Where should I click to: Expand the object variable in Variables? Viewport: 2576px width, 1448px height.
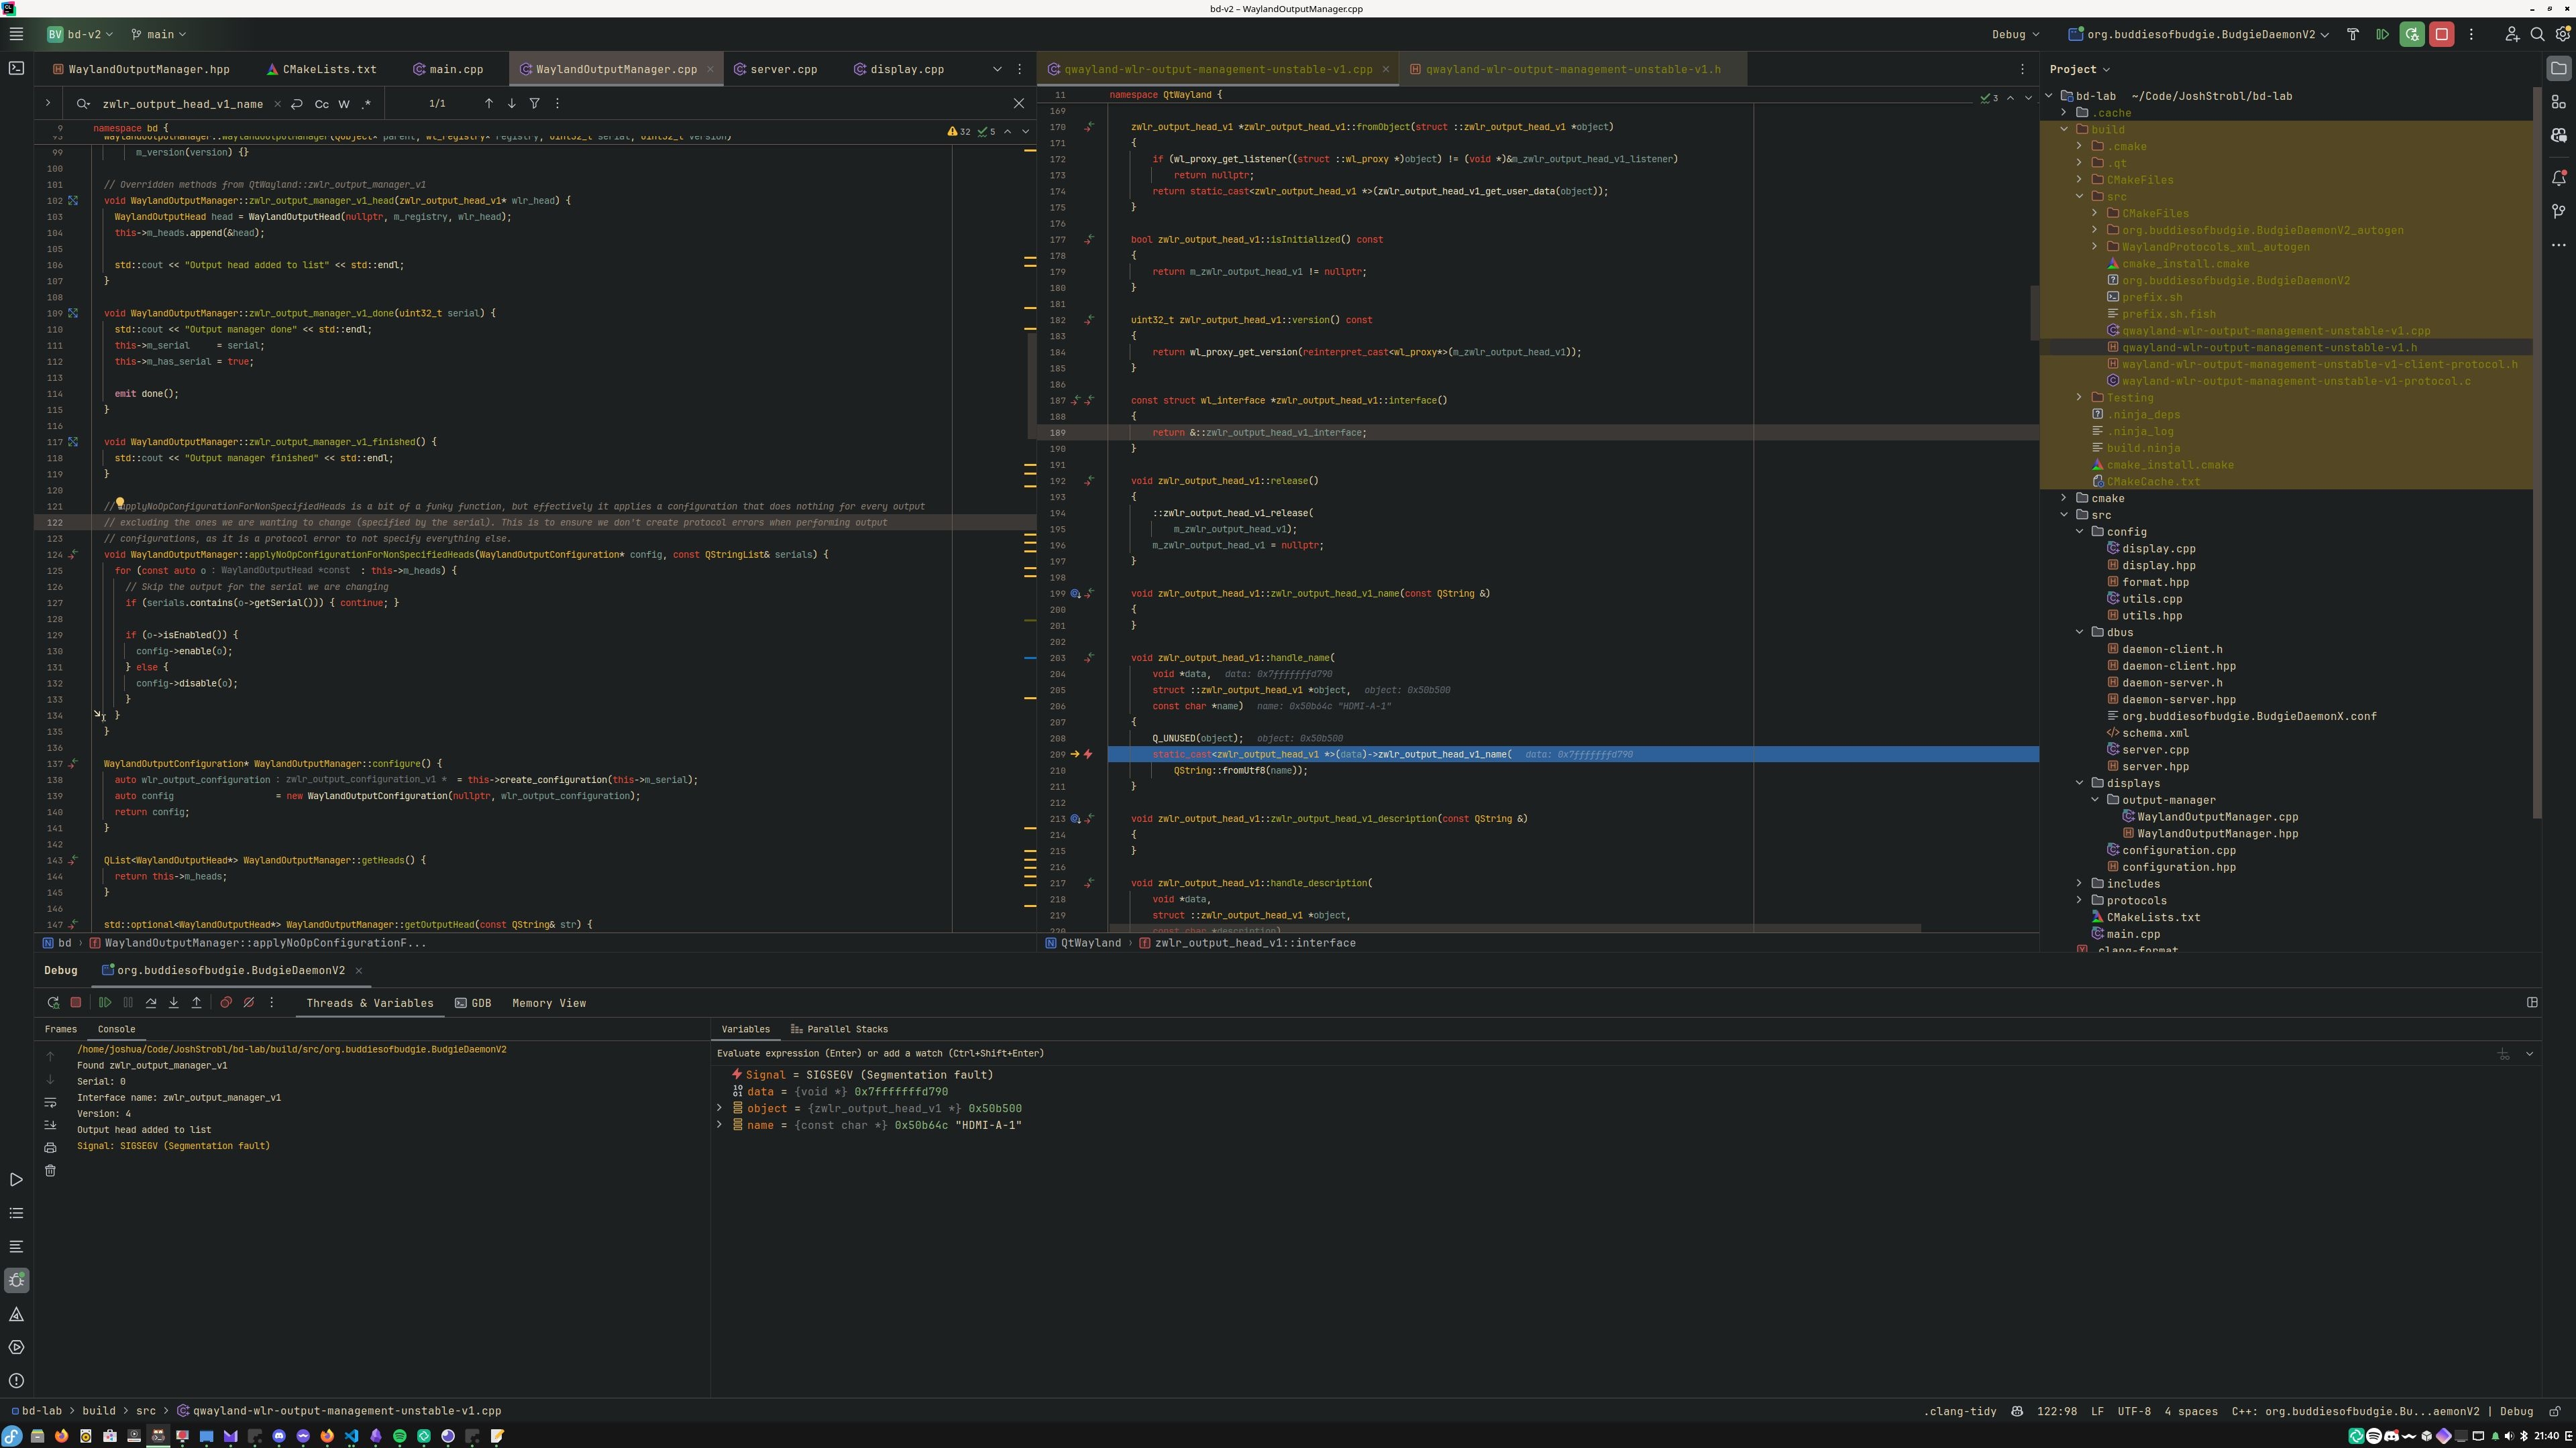(720, 1108)
